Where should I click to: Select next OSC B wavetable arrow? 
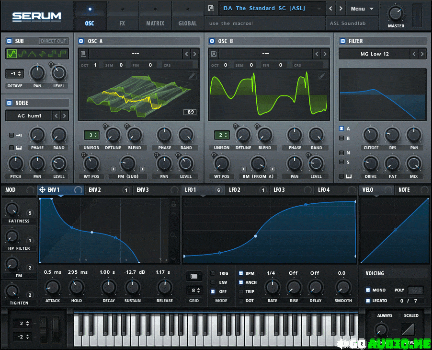coord(325,54)
